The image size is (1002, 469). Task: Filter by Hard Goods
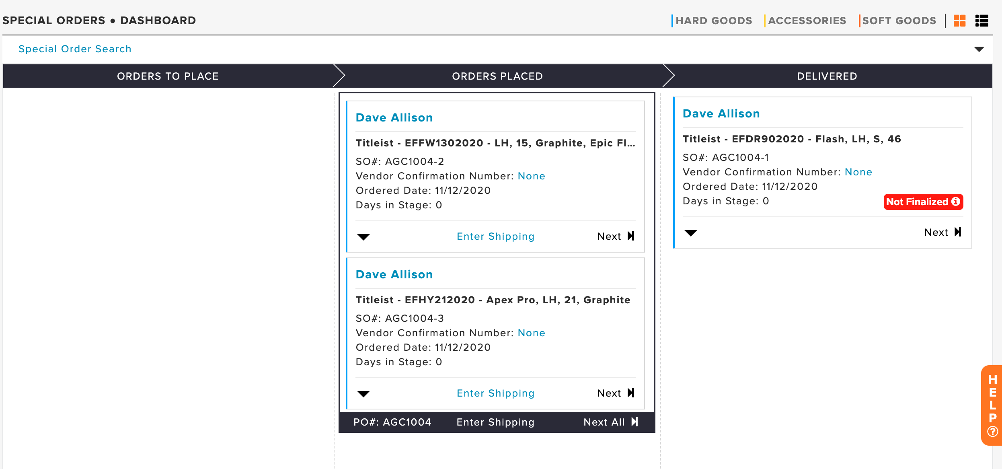pos(712,21)
